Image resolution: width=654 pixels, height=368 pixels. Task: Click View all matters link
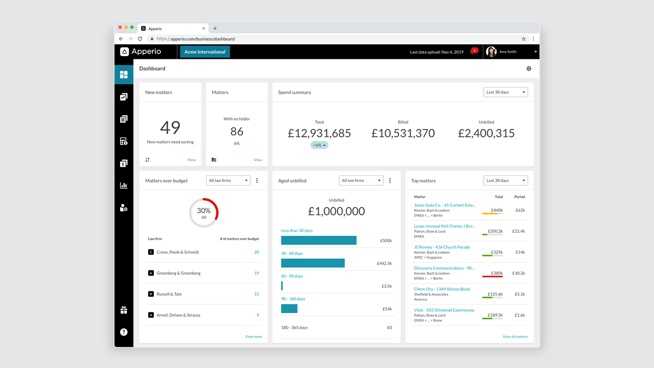(x=515, y=337)
